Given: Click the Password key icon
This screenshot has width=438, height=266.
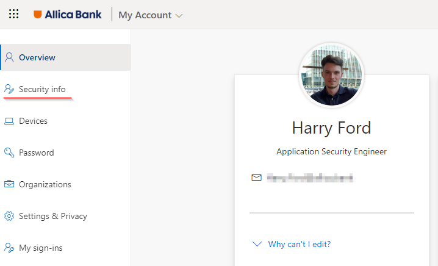Looking at the screenshot, I should click(9, 153).
